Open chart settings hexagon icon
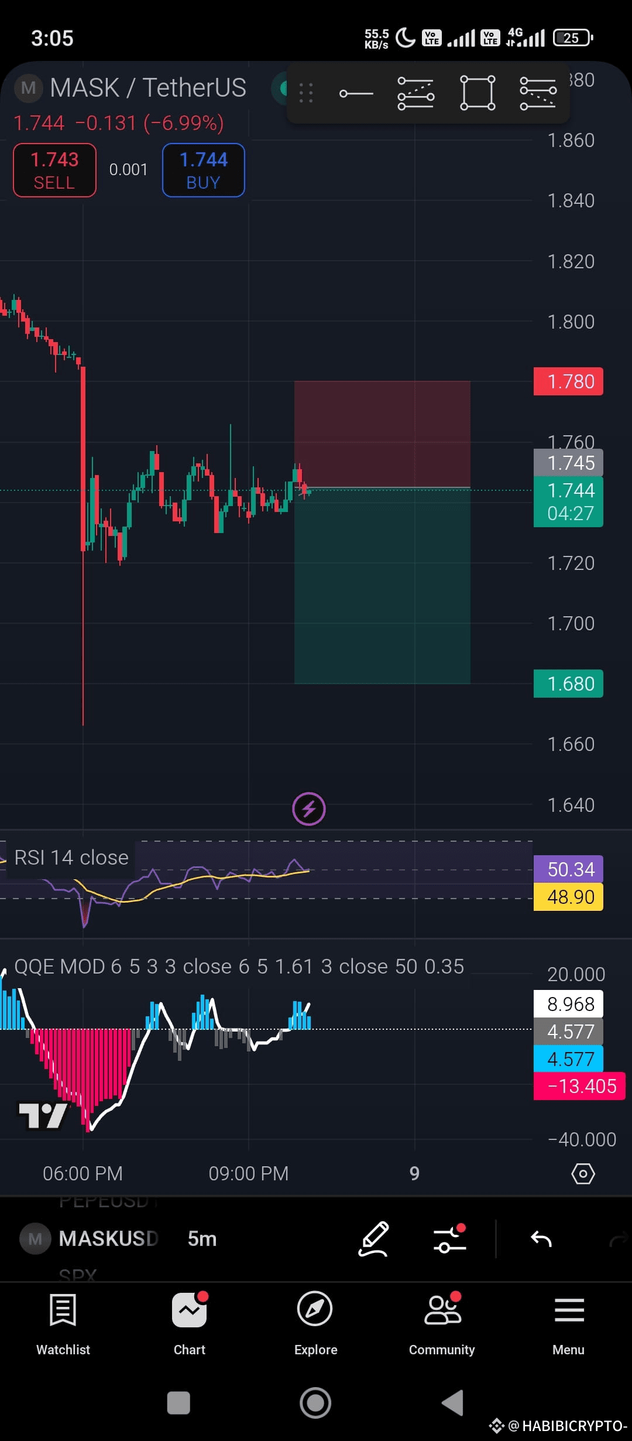Screen dimensions: 632x1441 click(x=583, y=1173)
